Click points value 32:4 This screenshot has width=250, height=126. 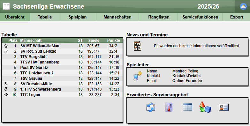(113, 51)
